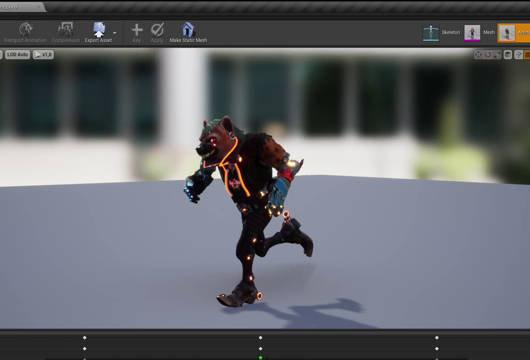This screenshot has height=360, width=530.
Task: Select the rotate gizmo tool
Action: 488,55
